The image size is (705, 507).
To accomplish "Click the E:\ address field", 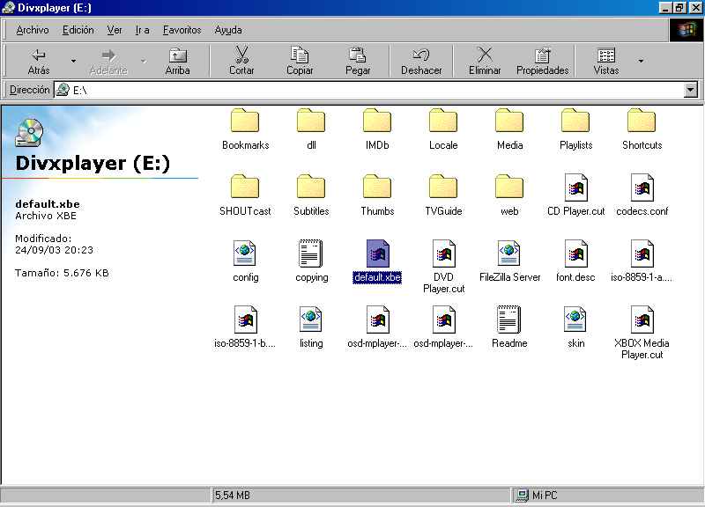I will tap(368, 90).
